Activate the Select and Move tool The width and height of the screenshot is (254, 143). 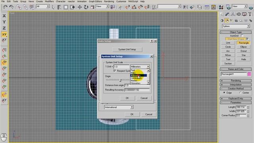pyautogui.click(x=79, y=7)
